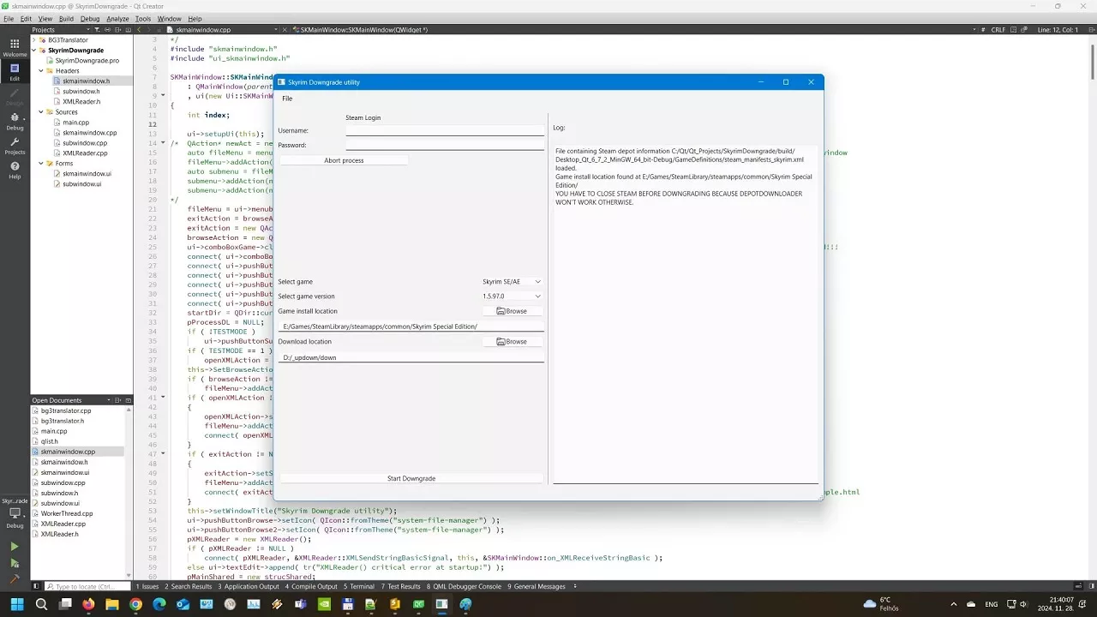
Task: Show 3 Application Output pane
Action: point(249,586)
